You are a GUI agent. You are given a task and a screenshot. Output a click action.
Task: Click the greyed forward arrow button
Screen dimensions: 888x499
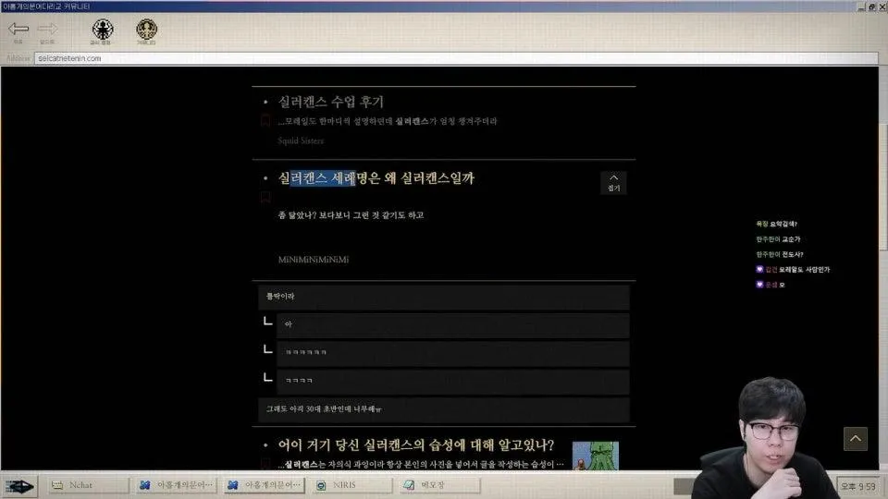pyautogui.click(x=47, y=29)
